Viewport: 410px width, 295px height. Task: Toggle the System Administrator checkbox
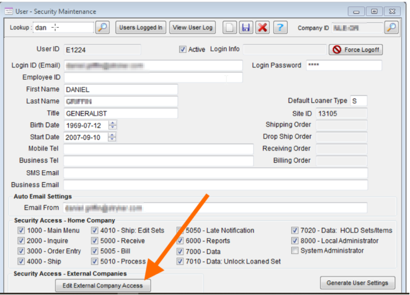pyautogui.click(x=295, y=251)
